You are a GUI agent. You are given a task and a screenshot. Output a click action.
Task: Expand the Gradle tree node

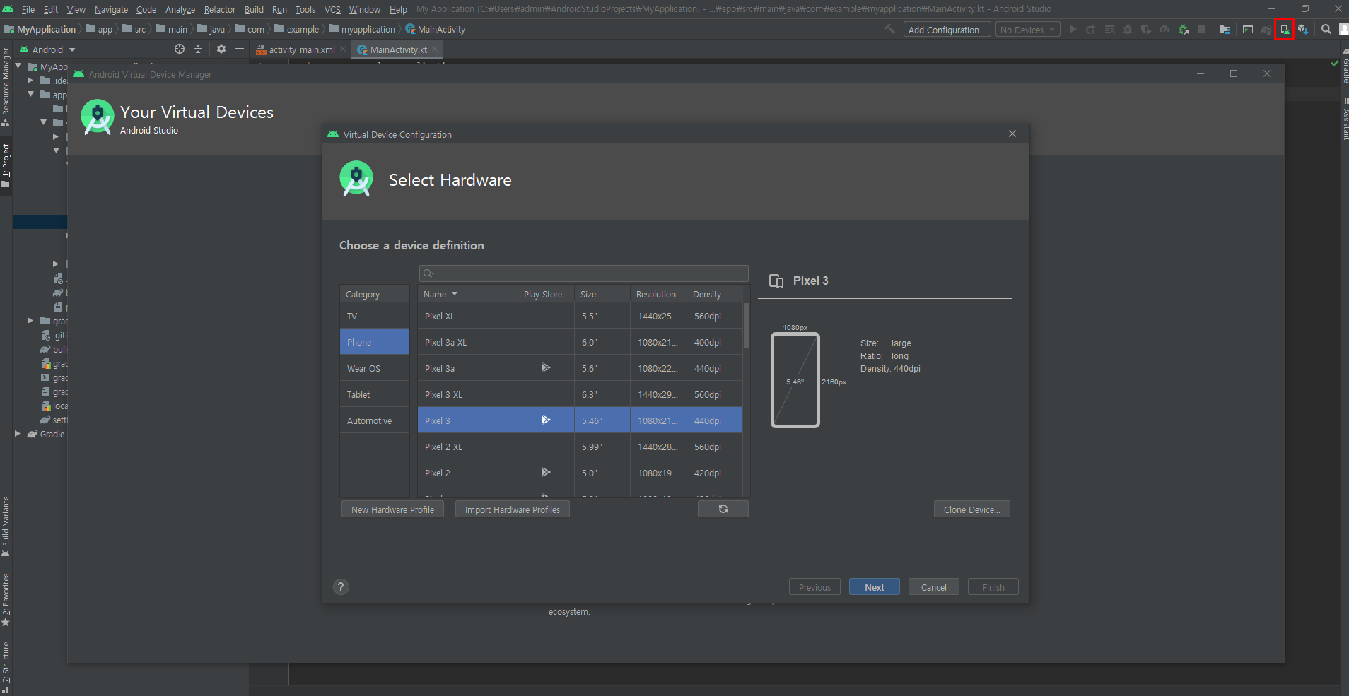click(18, 434)
